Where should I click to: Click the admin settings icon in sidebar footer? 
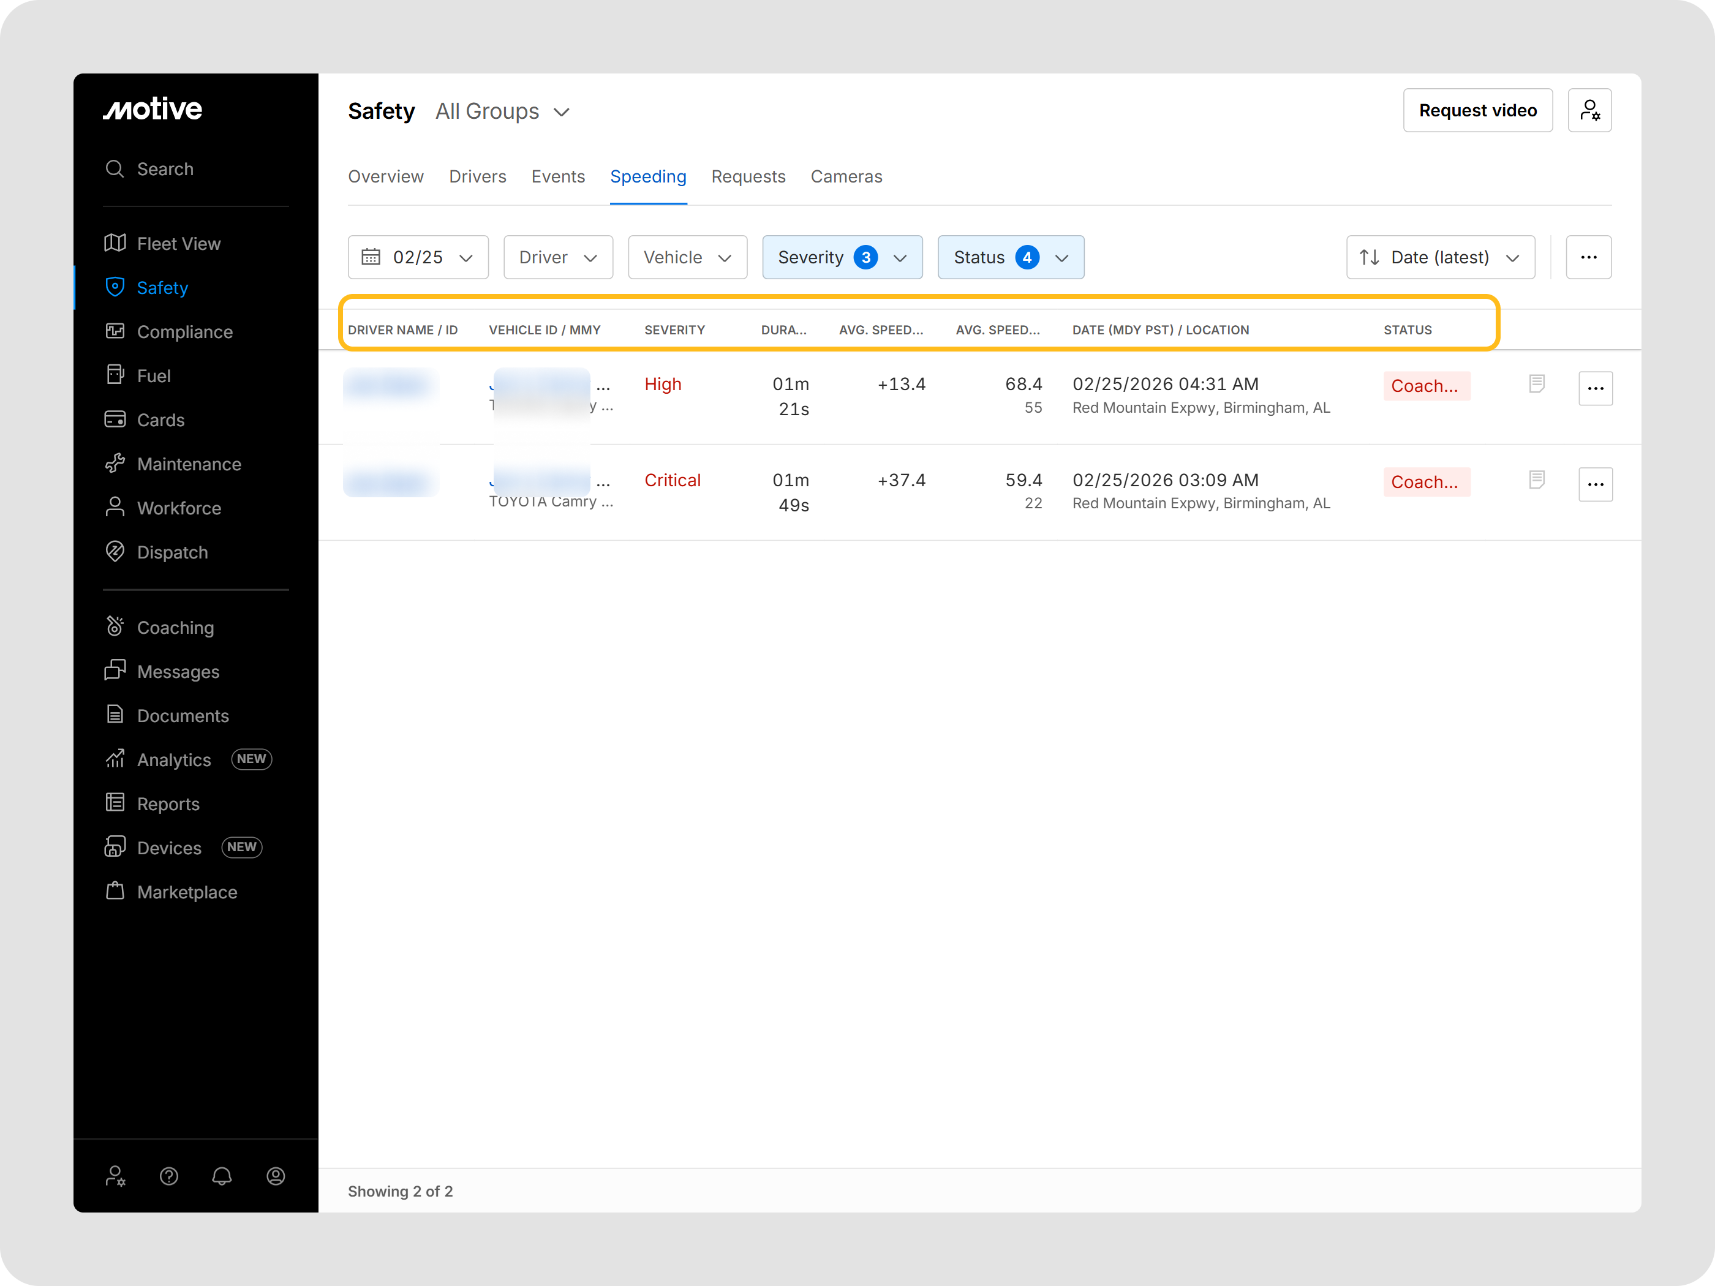click(x=116, y=1176)
